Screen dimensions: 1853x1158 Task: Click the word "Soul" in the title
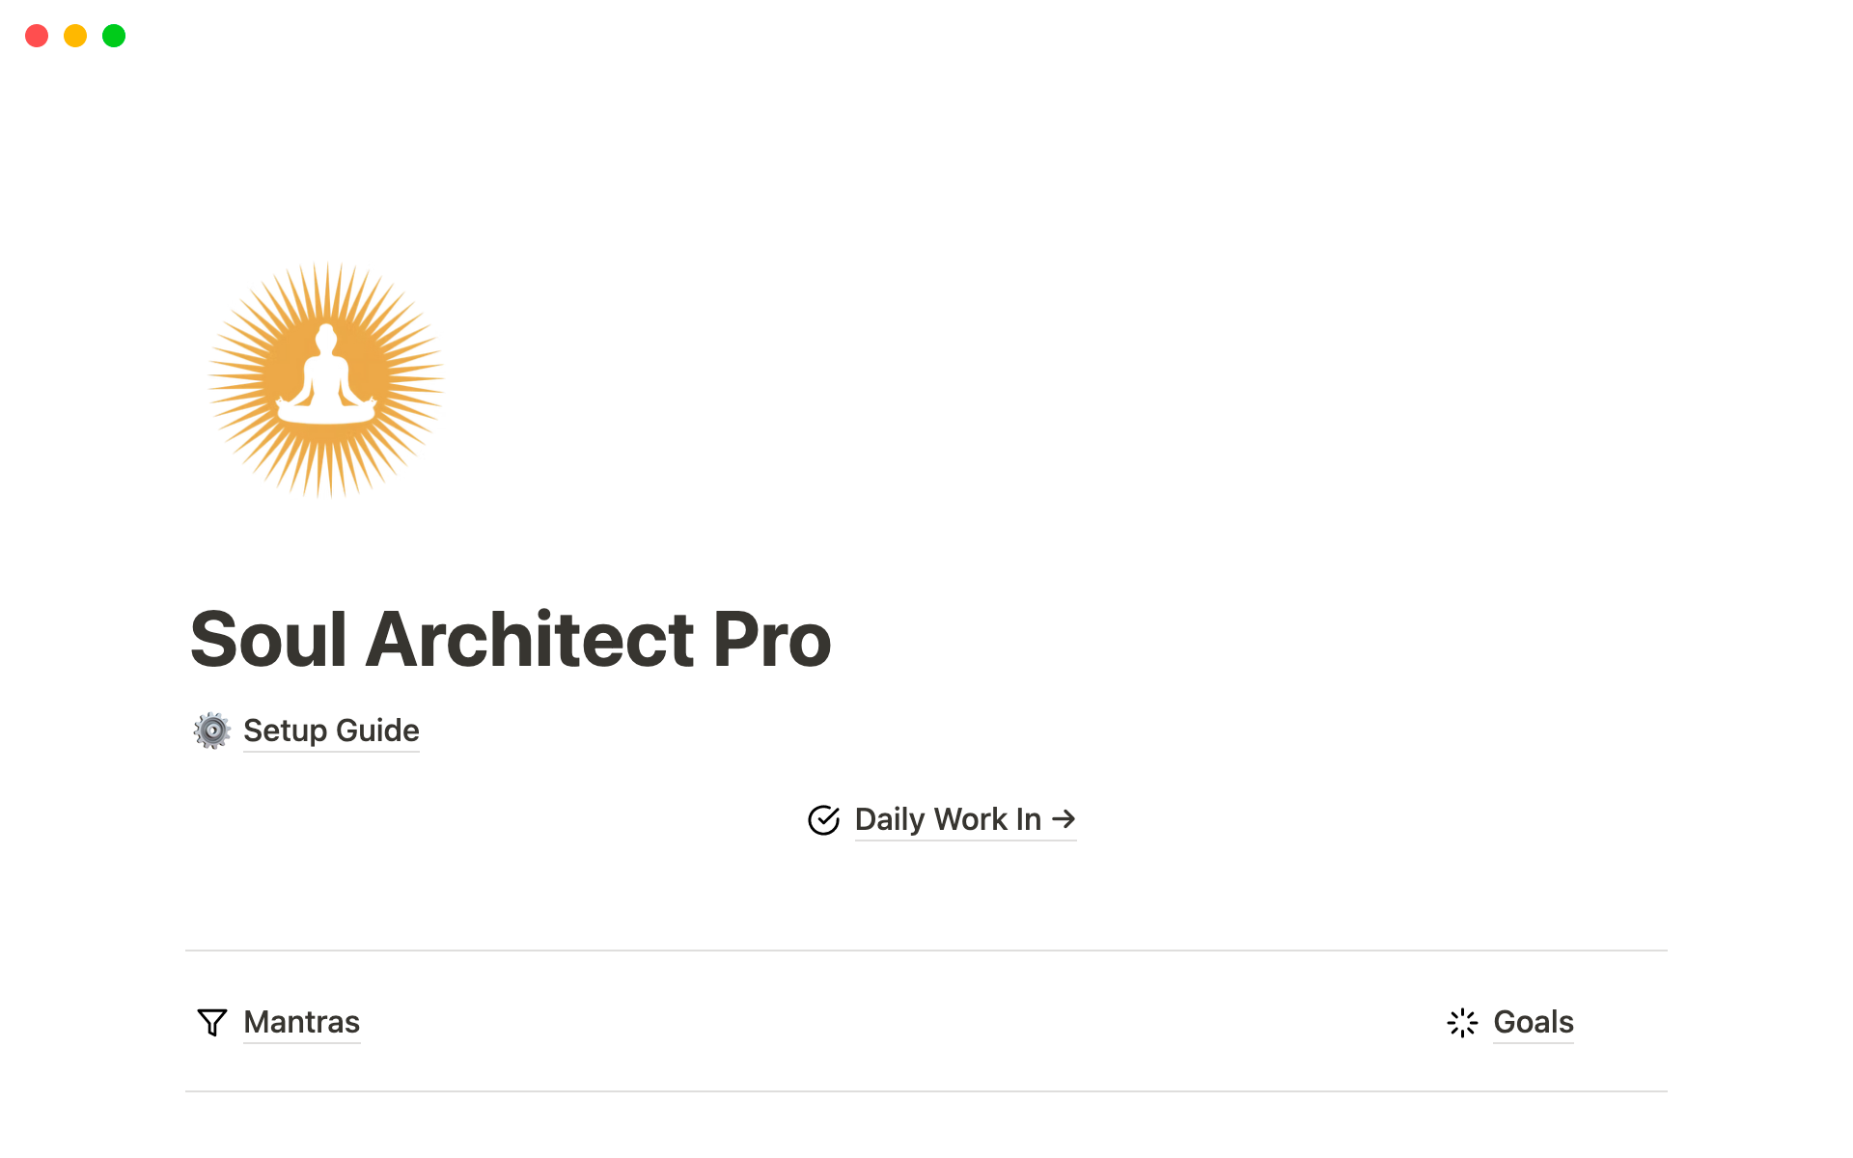coord(268,640)
